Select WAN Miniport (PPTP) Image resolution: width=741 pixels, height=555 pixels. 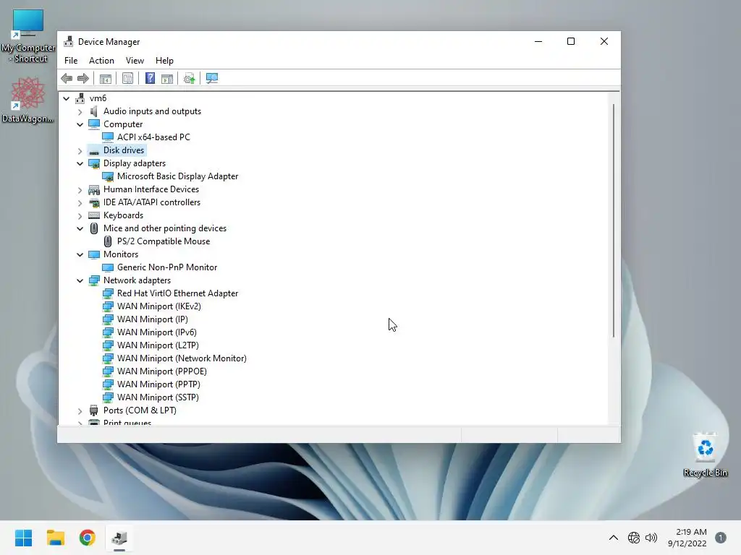[x=158, y=384]
